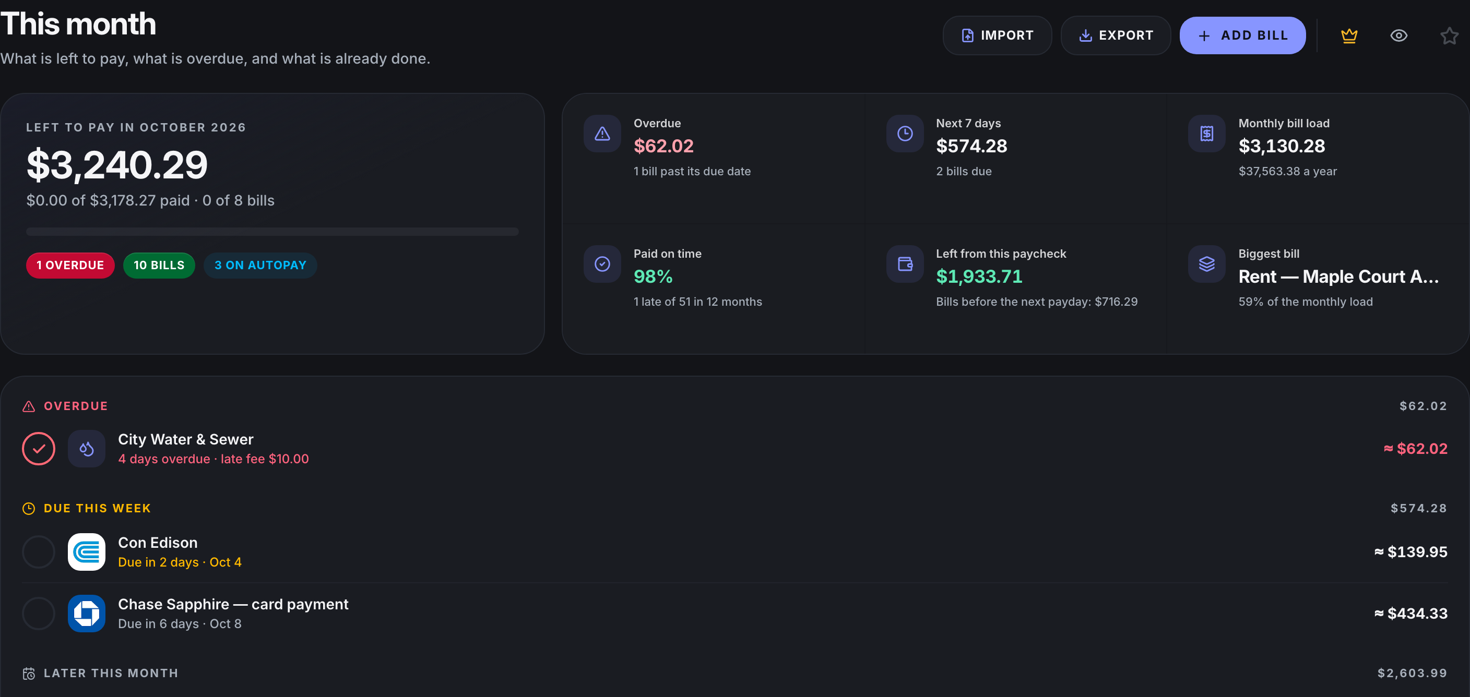Select the 1 OVERDUE pill
This screenshot has width=1470, height=697.
pyautogui.click(x=70, y=265)
